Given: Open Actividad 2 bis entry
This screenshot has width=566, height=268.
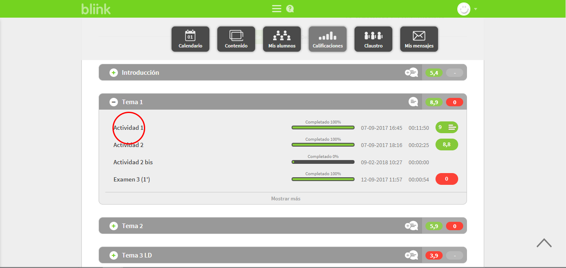Looking at the screenshot, I should [133, 162].
